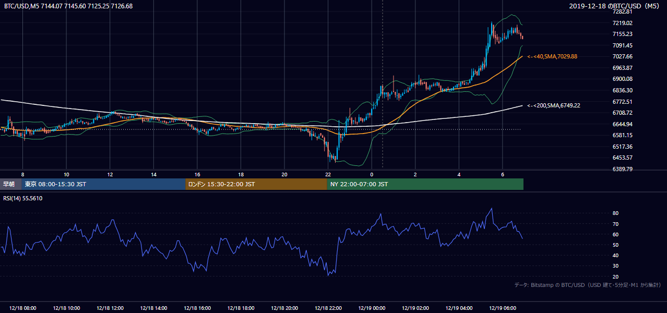This screenshot has width=667, height=313.
Task: Click the date label 12/19 00:00
Action: (372, 308)
